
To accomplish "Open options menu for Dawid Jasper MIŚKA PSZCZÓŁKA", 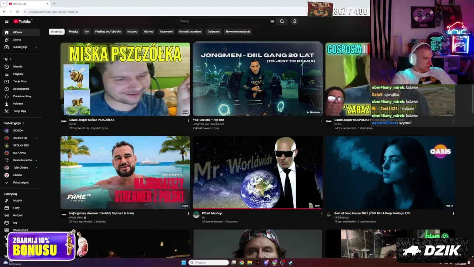I will point(188,120).
